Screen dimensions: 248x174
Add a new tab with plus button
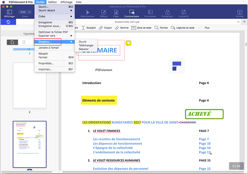(244, 22)
